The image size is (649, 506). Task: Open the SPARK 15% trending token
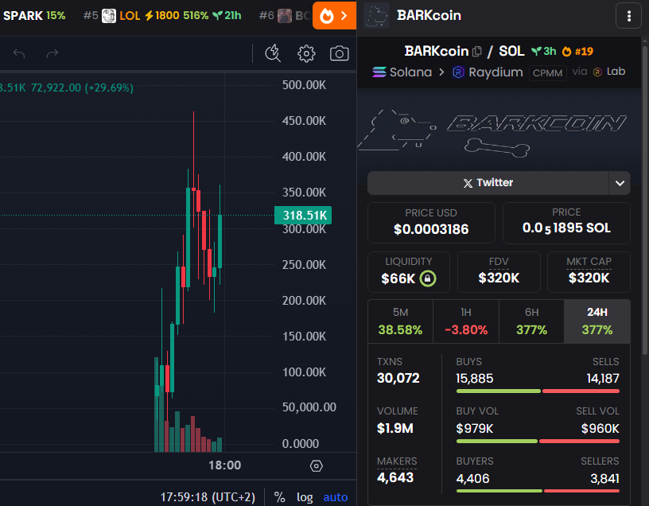pos(34,16)
